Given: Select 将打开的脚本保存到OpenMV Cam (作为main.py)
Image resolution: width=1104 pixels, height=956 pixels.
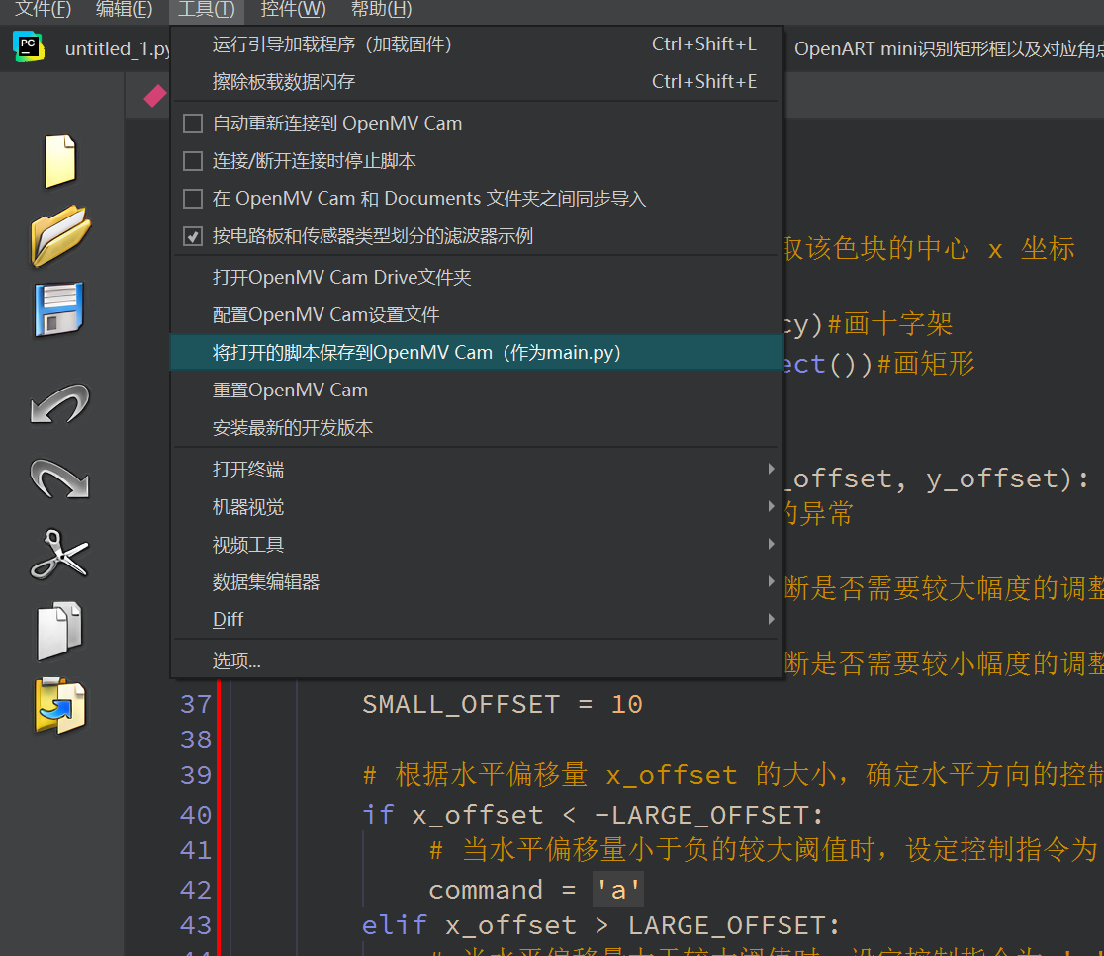Looking at the screenshot, I should coord(477,352).
